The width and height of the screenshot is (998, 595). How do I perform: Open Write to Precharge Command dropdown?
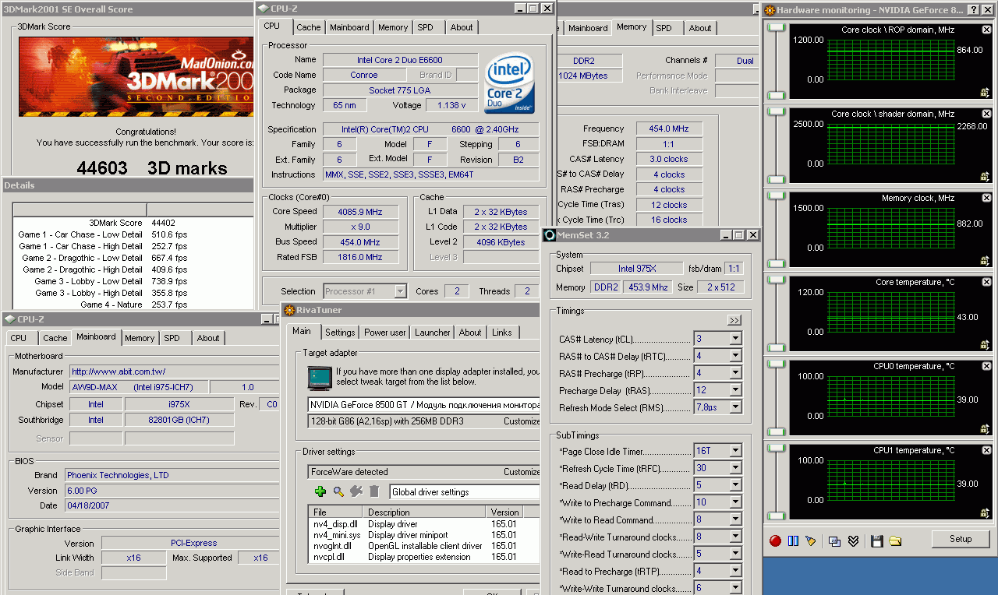point(735,502)
